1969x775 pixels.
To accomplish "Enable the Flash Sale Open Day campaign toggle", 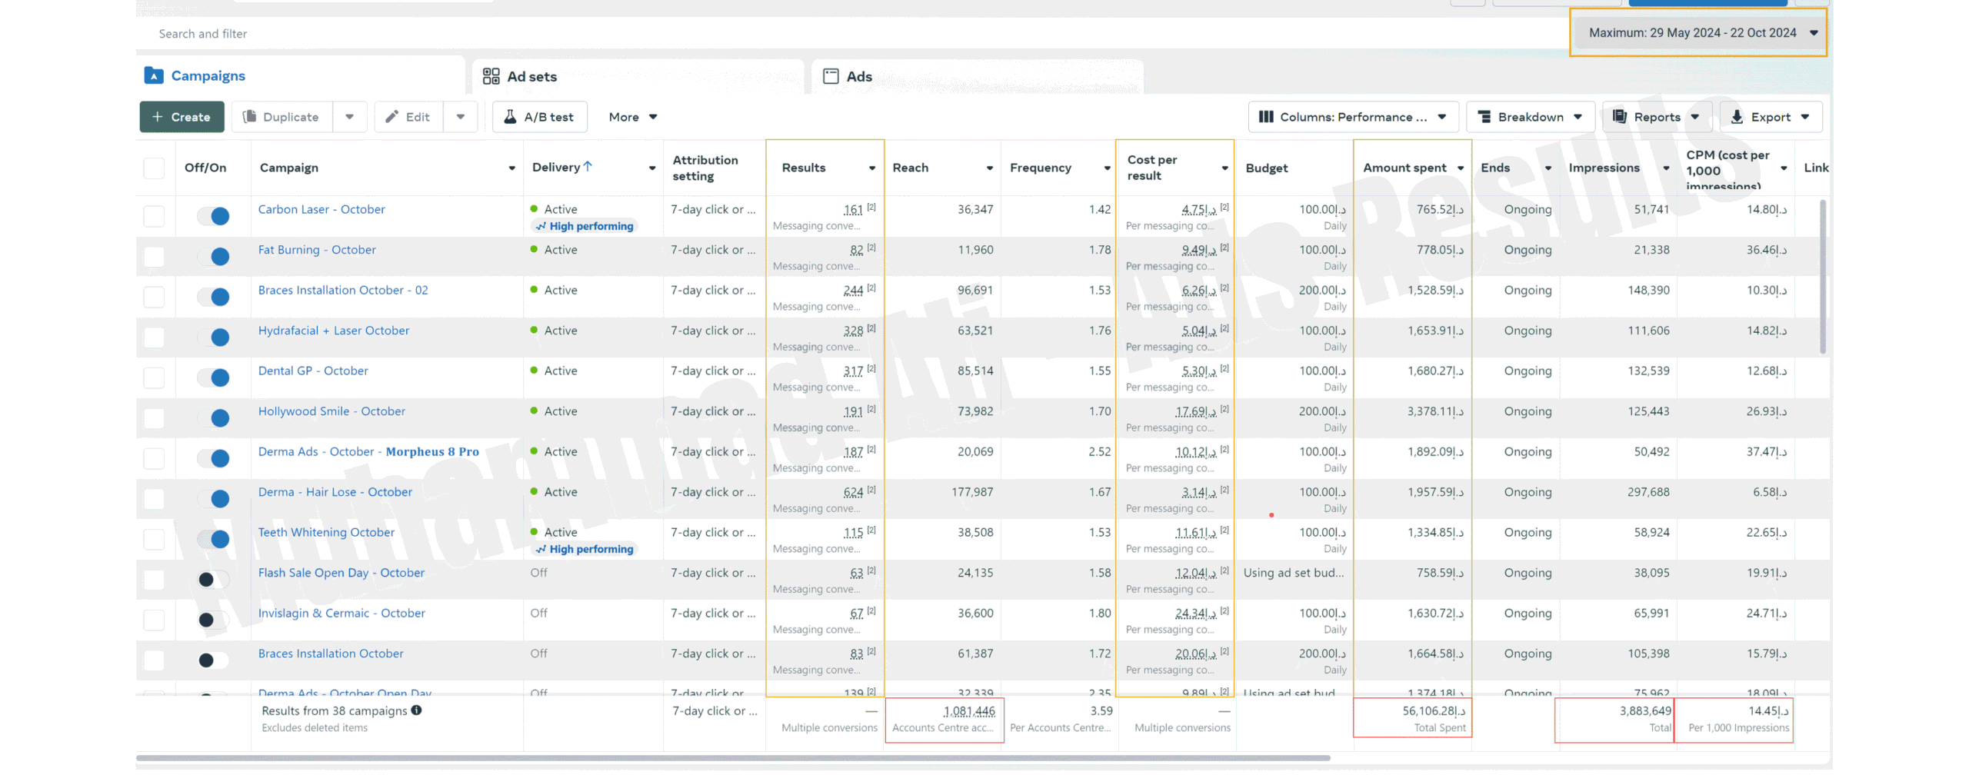I will coord(213,580).
